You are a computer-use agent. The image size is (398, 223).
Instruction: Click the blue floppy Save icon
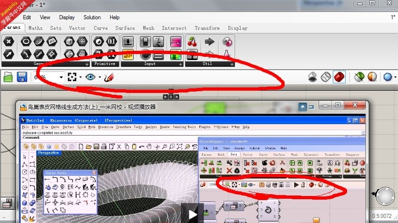[22, 77]
